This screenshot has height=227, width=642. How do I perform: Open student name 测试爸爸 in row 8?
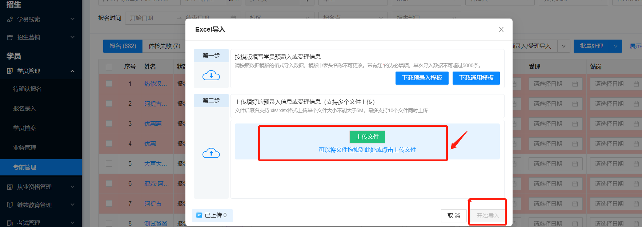tap(156, 223)
